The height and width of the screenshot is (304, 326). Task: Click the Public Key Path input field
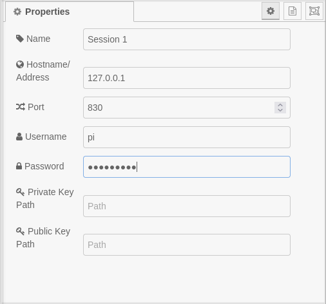click(x=187, y=245)
